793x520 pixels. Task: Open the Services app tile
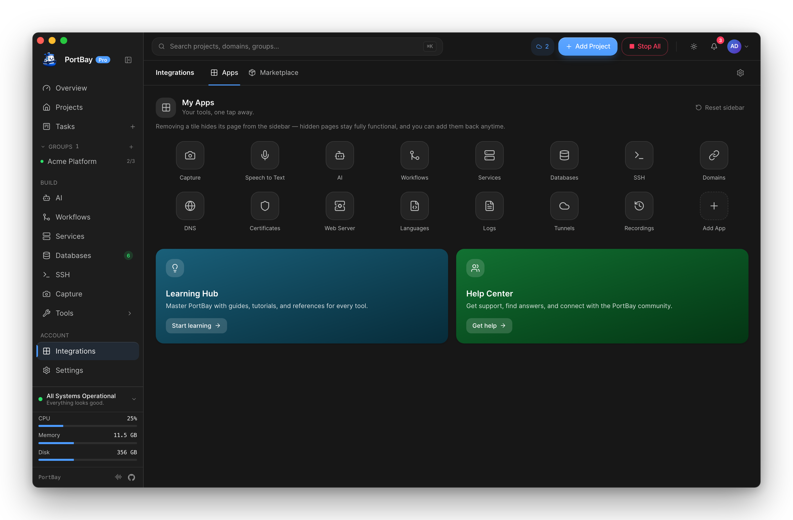(490, 155)
